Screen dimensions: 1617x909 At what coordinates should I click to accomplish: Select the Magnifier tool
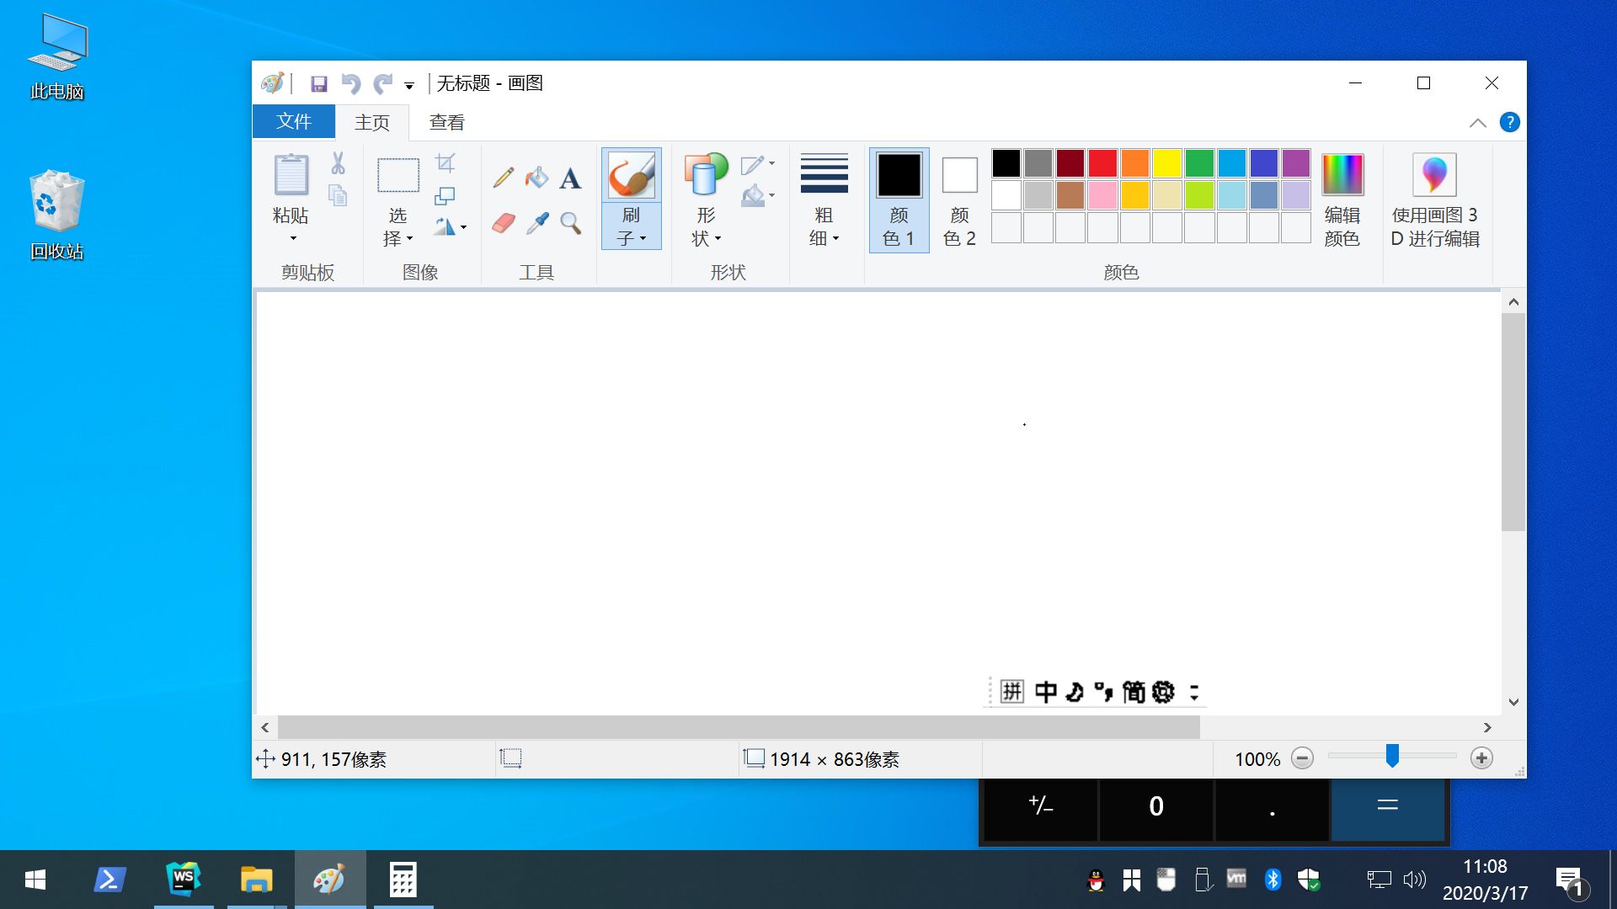coord(570,223)
